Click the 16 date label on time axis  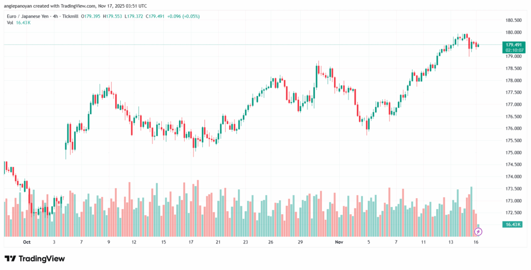click(x=476, y=242)
